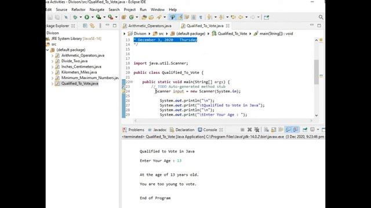Open the Coverage button dropdown arrow
371x208 pixels.
point(104,17)
